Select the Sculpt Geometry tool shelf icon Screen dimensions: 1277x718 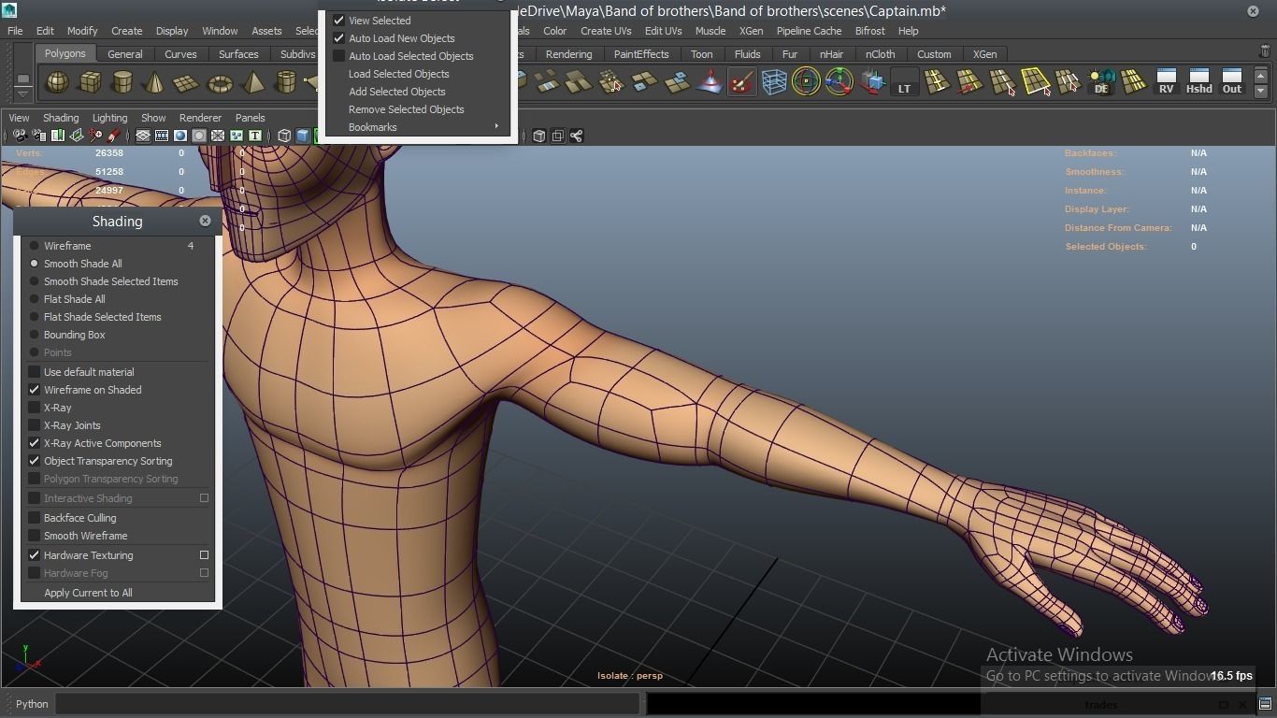click(710, 83)
